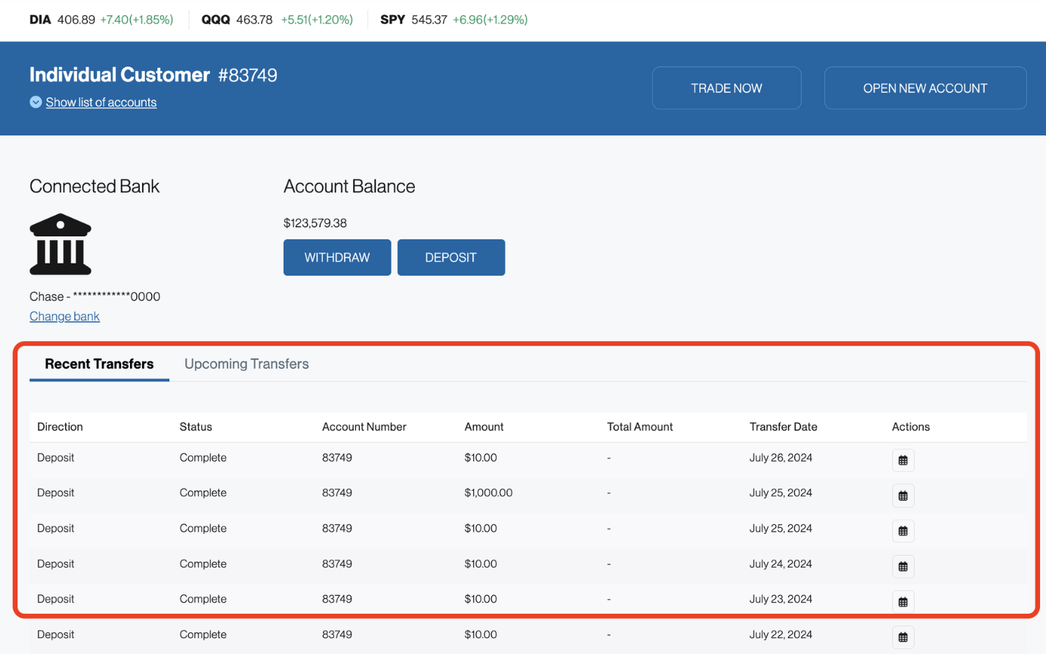The width and height of the screenshot is (1046, 654).
Task: Click Complete status in the $1,000.00 row
Action: coord(203,493)
